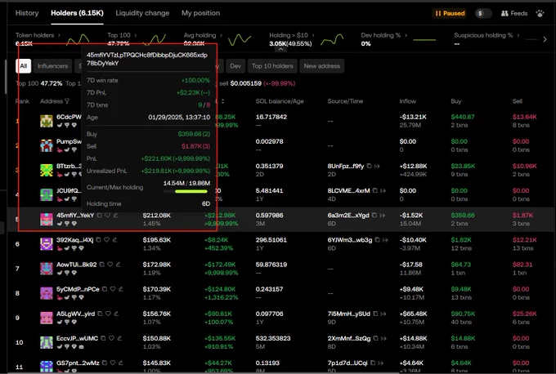Viewport: 556px width, 374px height.
Task: Select the Influencers filter chip
Action: 52,66
